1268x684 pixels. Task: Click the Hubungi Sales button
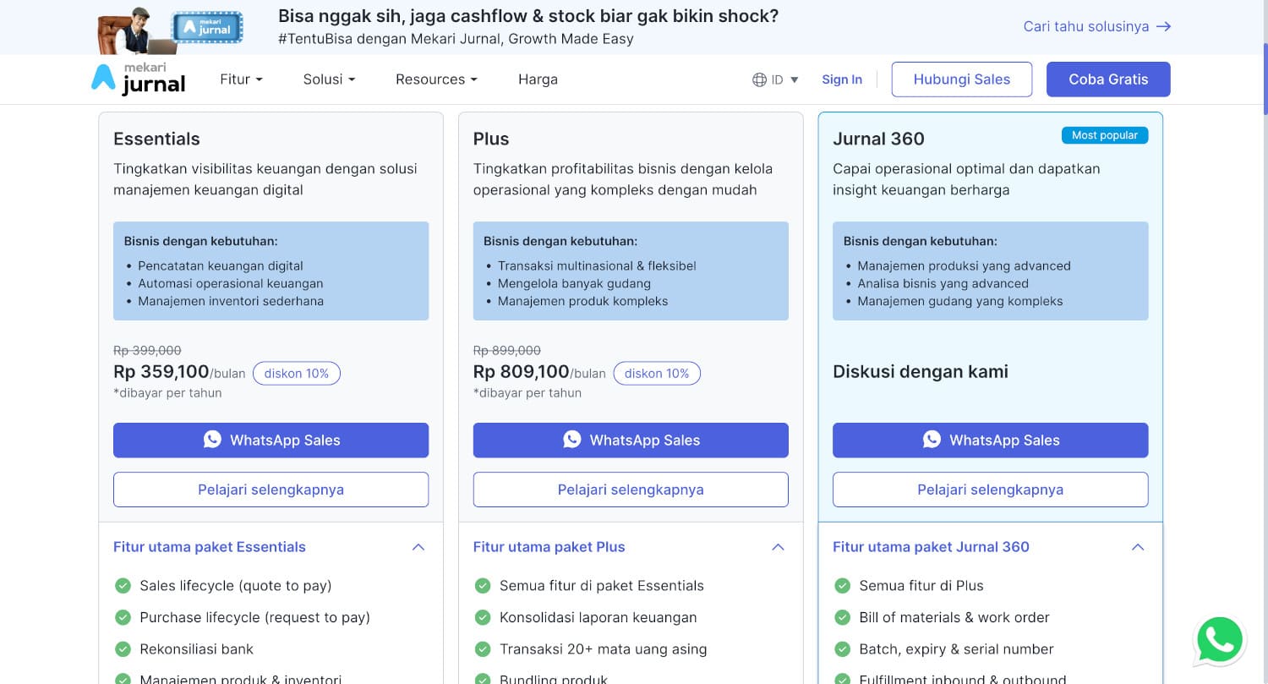click(x=962, y=79)
